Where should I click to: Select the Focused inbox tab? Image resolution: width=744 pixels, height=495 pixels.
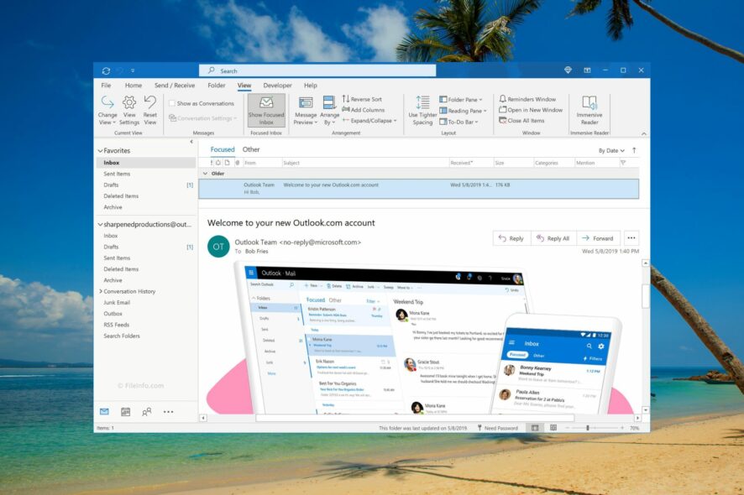(223, 149)
